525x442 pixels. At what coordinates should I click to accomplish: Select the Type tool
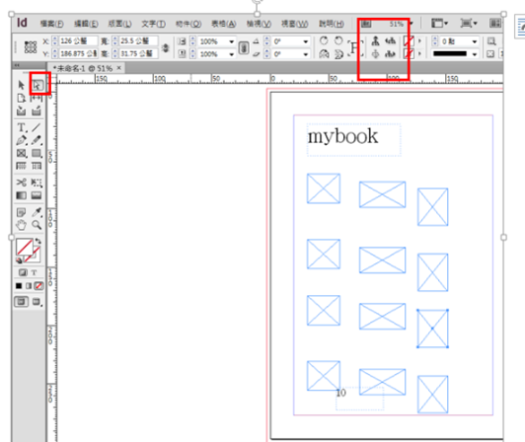pos(22,127)
